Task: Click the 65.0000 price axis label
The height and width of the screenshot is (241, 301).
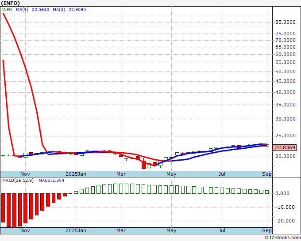Action: [285, 47]
